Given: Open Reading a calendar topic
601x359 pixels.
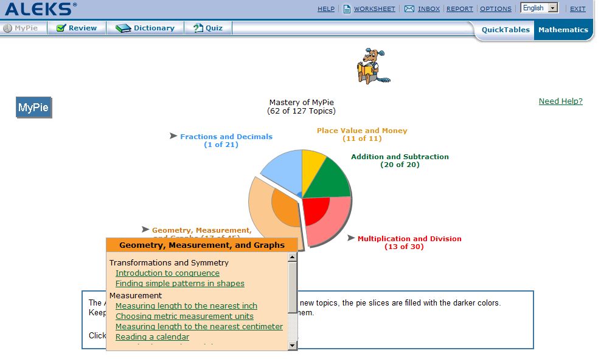Looking at the screenshot, I should click(x=152, y=337).
